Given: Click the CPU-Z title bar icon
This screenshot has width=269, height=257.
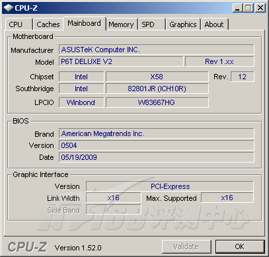Looking at the screenshot, I should click(x=8, y=8).
